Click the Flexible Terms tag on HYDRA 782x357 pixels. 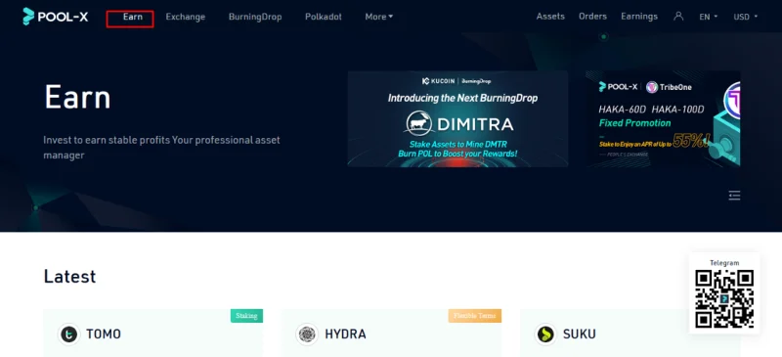tap(475, 316)
